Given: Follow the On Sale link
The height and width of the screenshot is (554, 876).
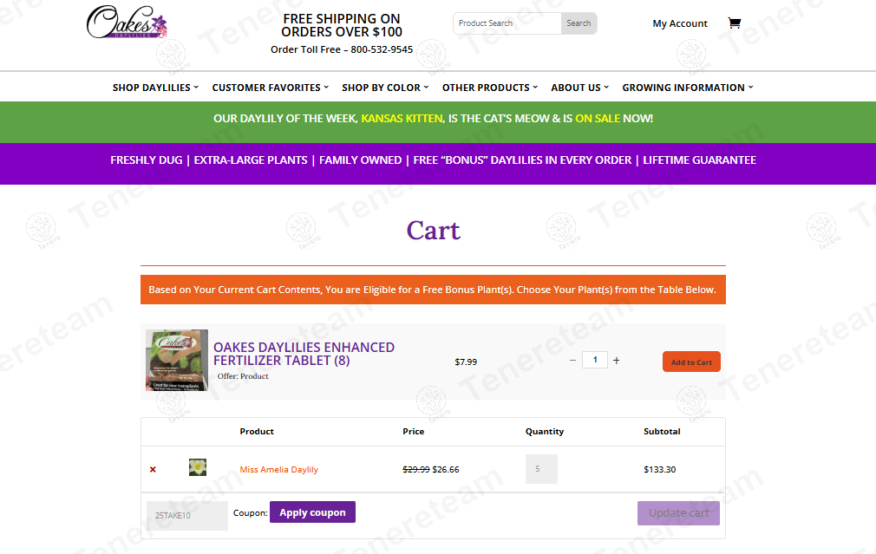Looking at the screenshot, I should (x=598, y=119).
